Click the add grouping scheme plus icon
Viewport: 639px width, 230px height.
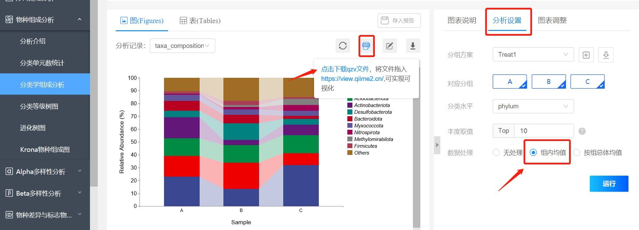pyautogui.click(x=586, y=55)
